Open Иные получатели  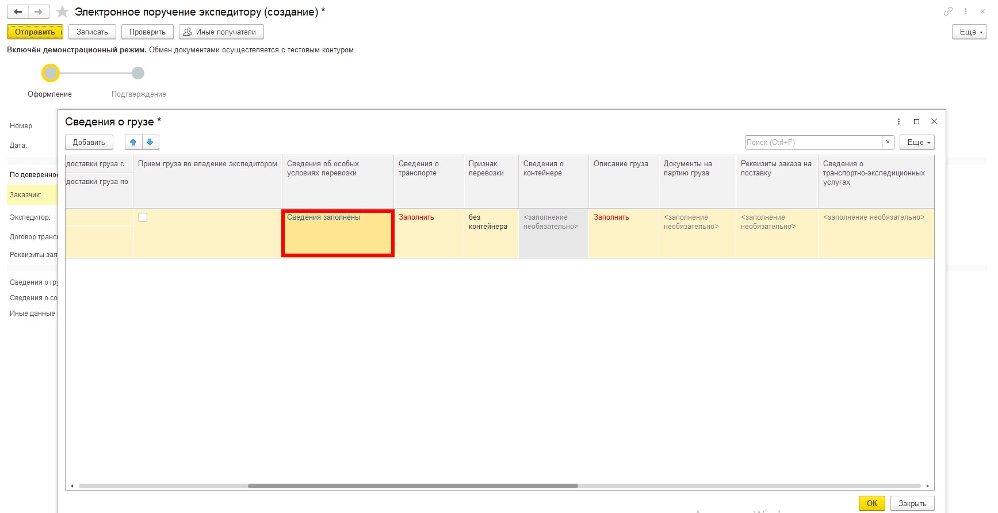pyautogui.click(x=221, y=32)
